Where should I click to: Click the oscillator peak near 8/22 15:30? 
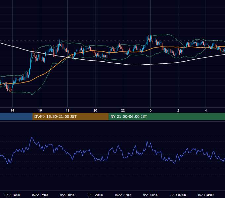pyautogui.click(x=32, y=137)
